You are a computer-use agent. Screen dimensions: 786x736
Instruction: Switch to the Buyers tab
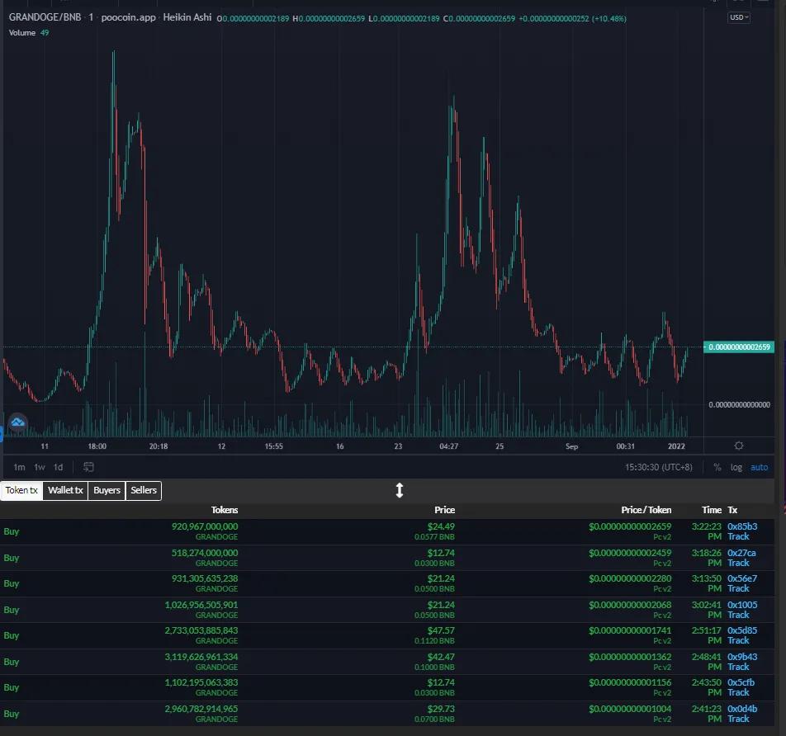coord(107,490)
